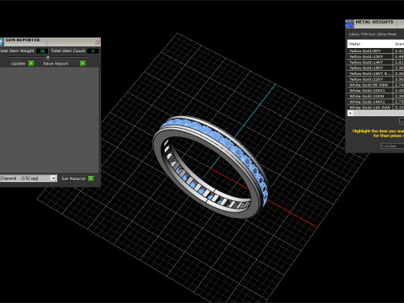Click the 2.41 gram value for Yellow Gold 8KY
This screenshot has width=404, height=303.
coord(399,50)
